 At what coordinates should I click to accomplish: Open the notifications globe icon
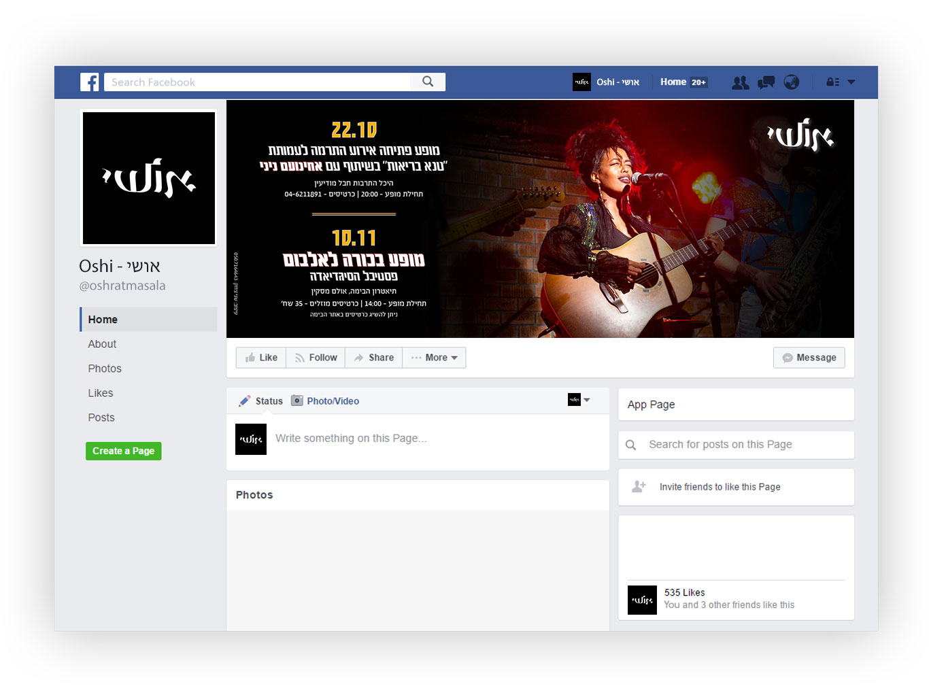tap(792, 82)
